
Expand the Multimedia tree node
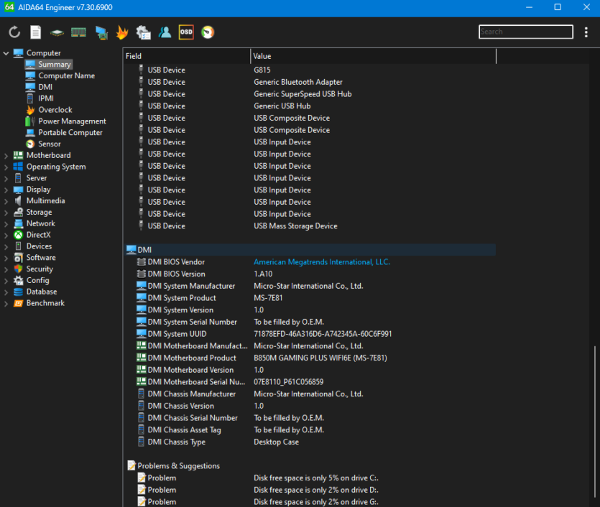[6, 201]
